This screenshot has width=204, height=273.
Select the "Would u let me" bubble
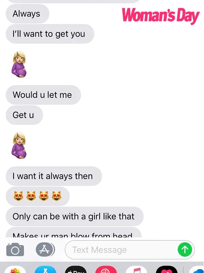click(44, 95)
